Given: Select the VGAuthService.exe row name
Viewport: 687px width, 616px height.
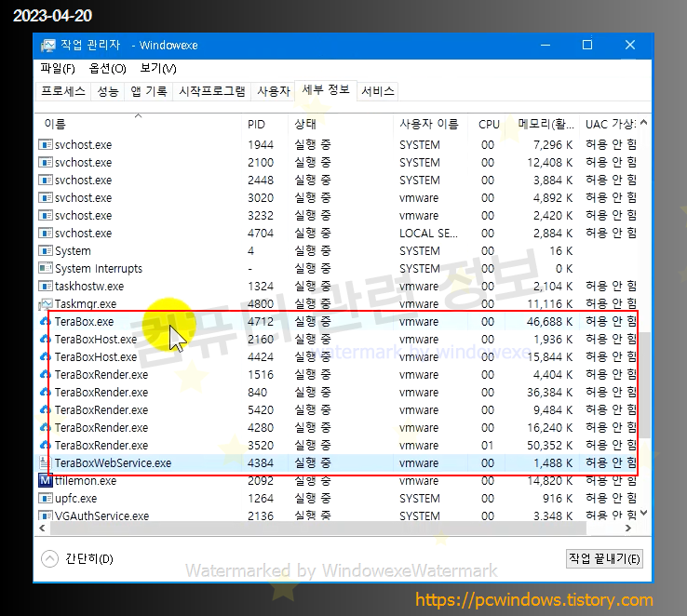Looking at the screenshot, I should pos(101,516).
